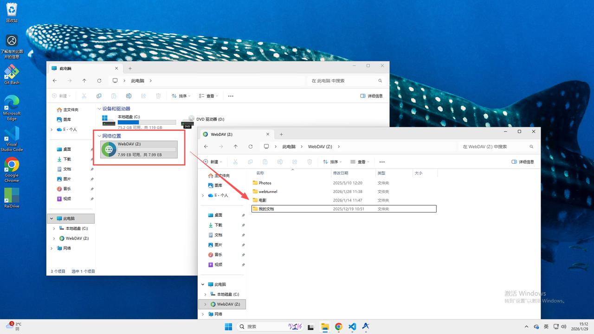Screen dimensions: 594x334
Task: Add a new tab in the 此电脑 window
Action: (x=130, y=69)
